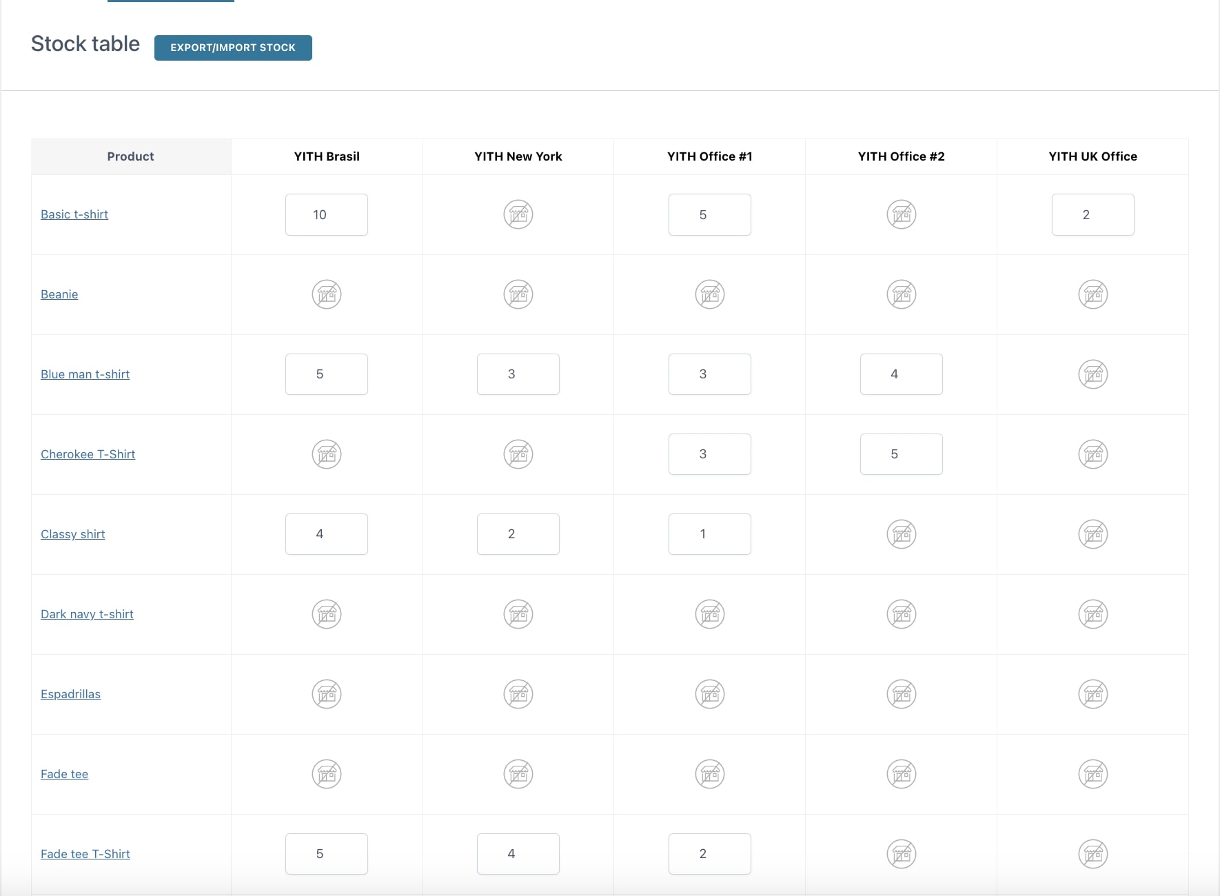Click the no-store icon for Classy shirt in YITH Office #2
This screenshot has width=1220, height=896.
(902, 534)
